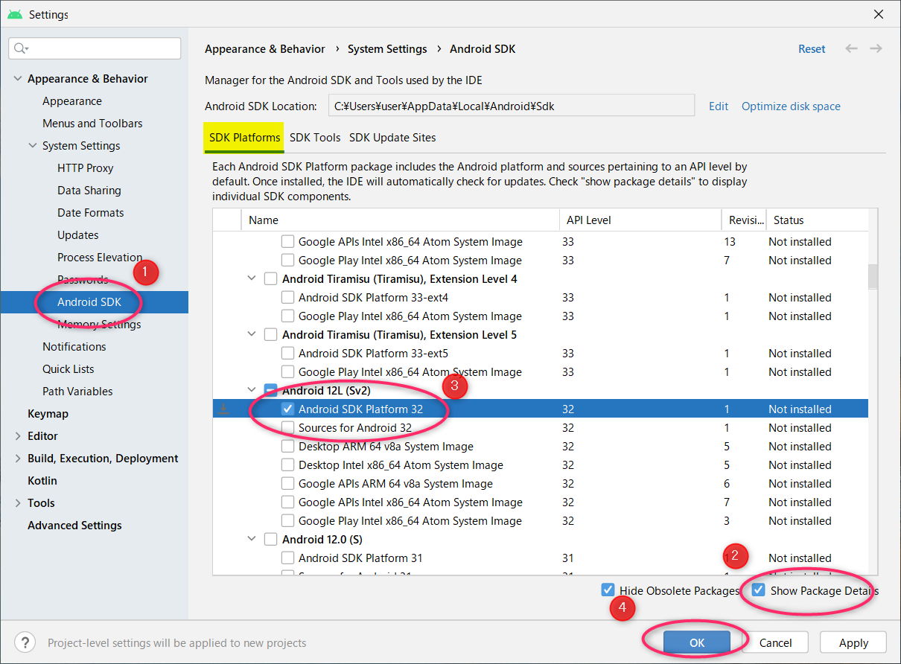Expand the Editor section in the sidebar
901x664 pixels.
point(16,435)
